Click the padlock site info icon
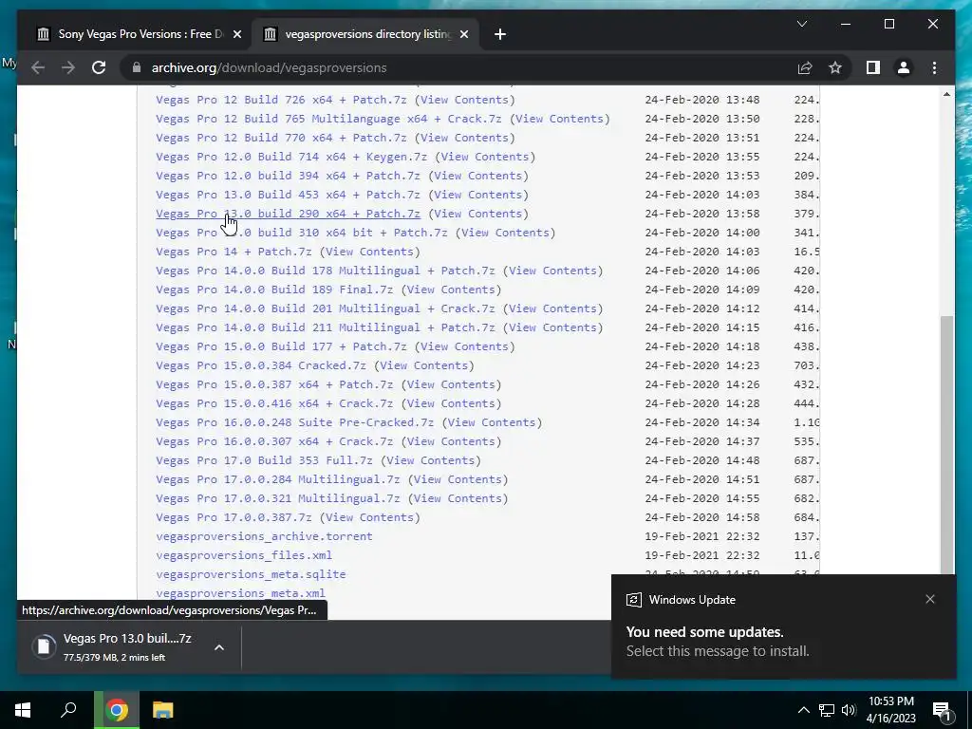972x729 pixels. (137, 67)
